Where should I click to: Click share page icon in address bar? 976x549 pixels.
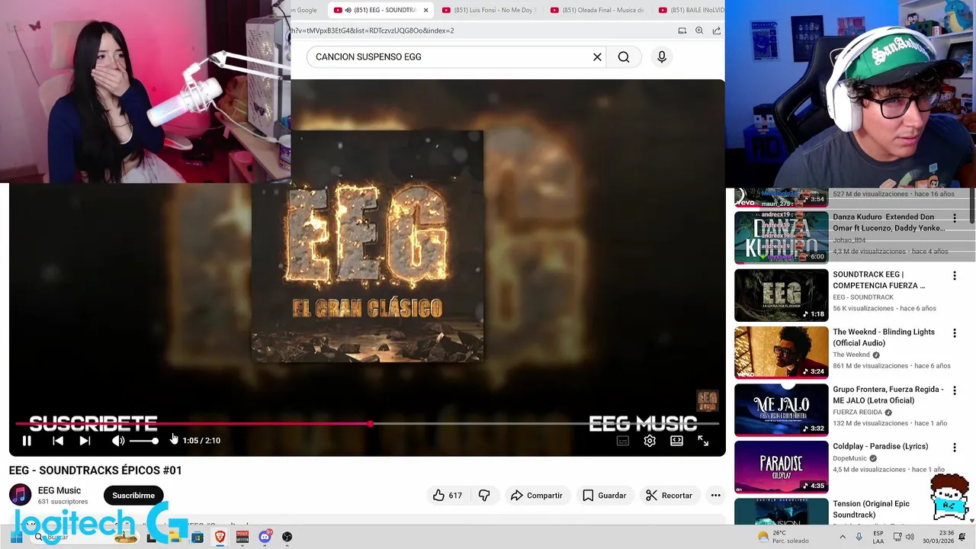pyautogui.click(x=717, y=30)
